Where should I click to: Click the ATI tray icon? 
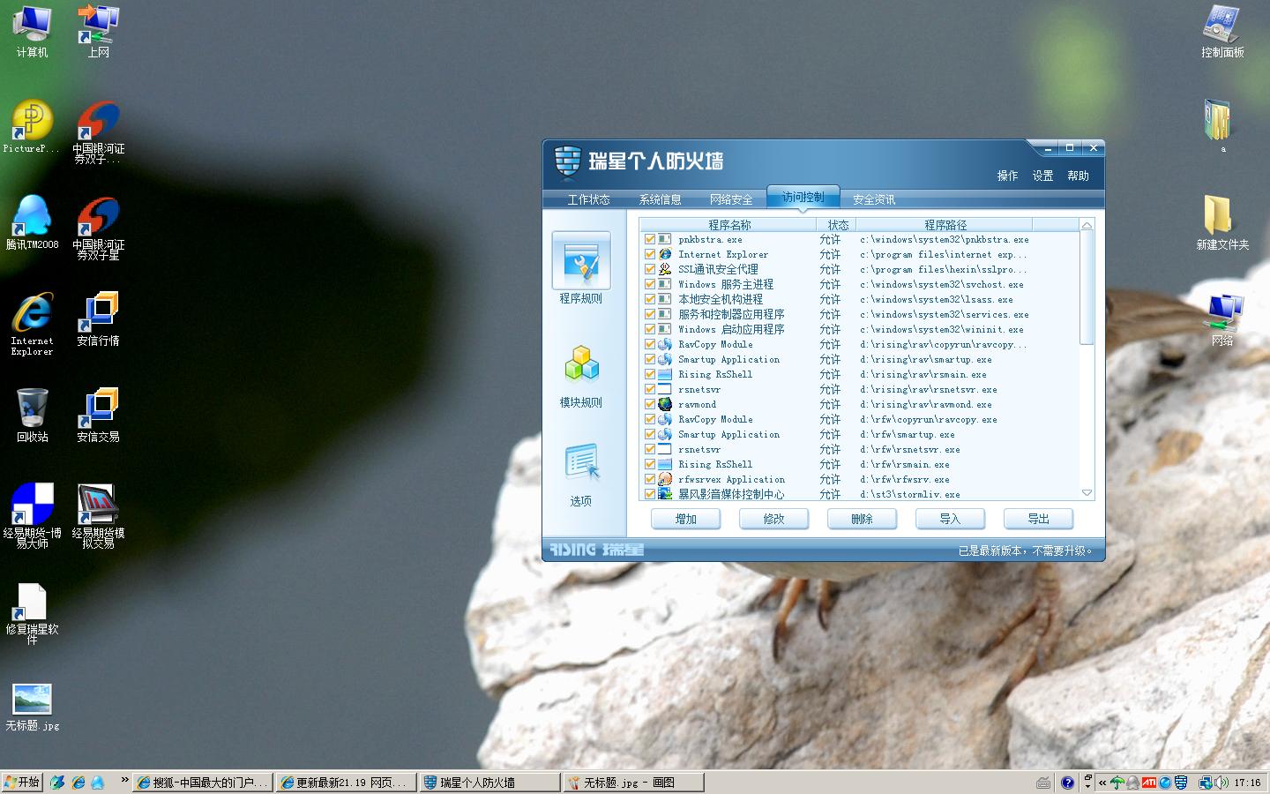pyautogui.click(x=1149, y=783)
